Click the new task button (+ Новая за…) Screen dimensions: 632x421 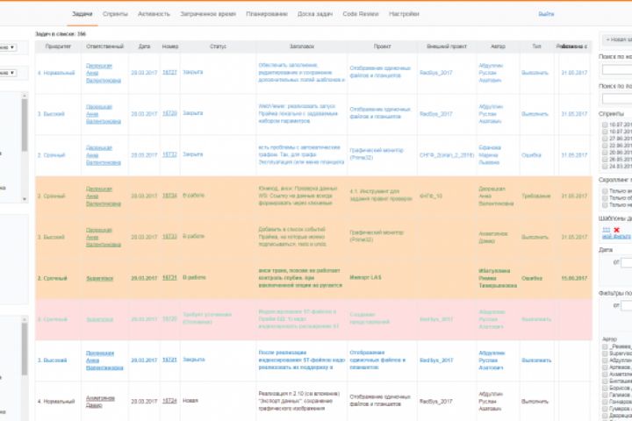617,39
